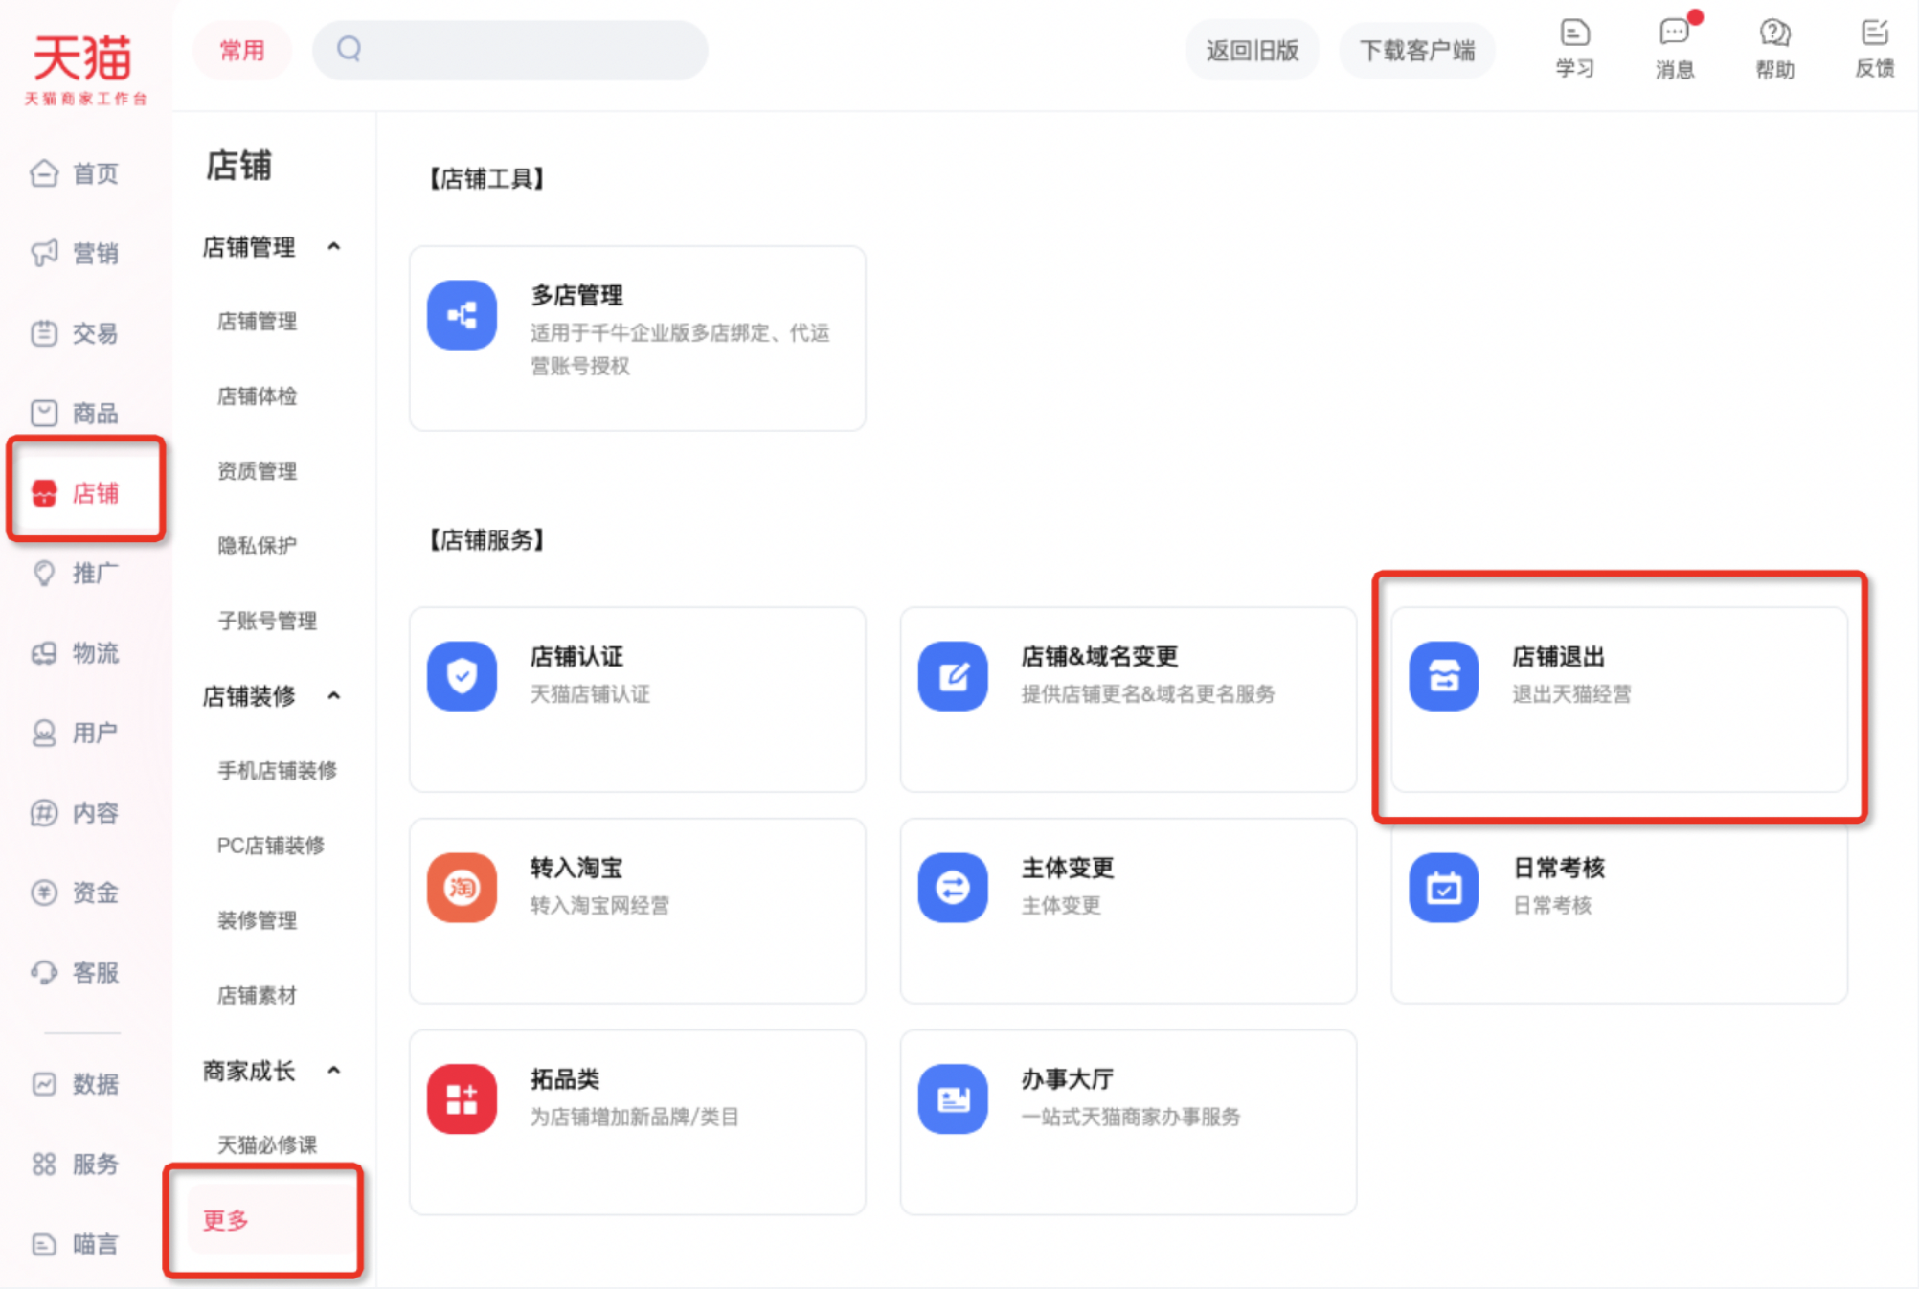Open the 喵言 sidebar item

tap(75, 1243)
